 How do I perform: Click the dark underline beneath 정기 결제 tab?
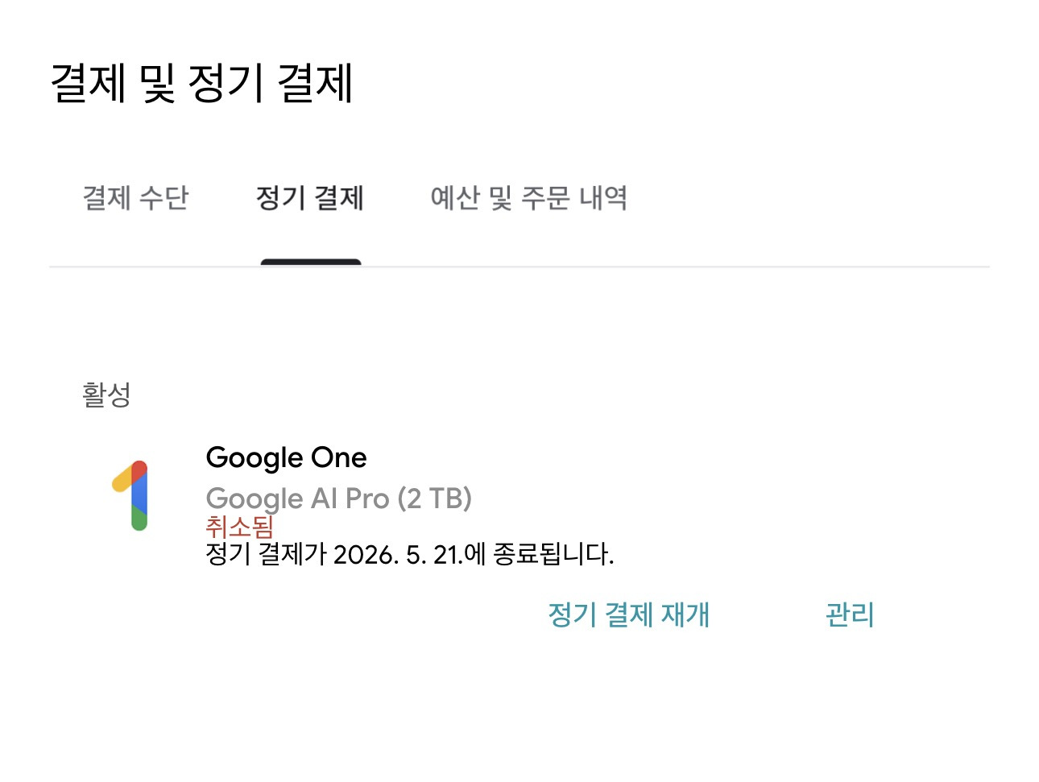[x=310, y=262]
